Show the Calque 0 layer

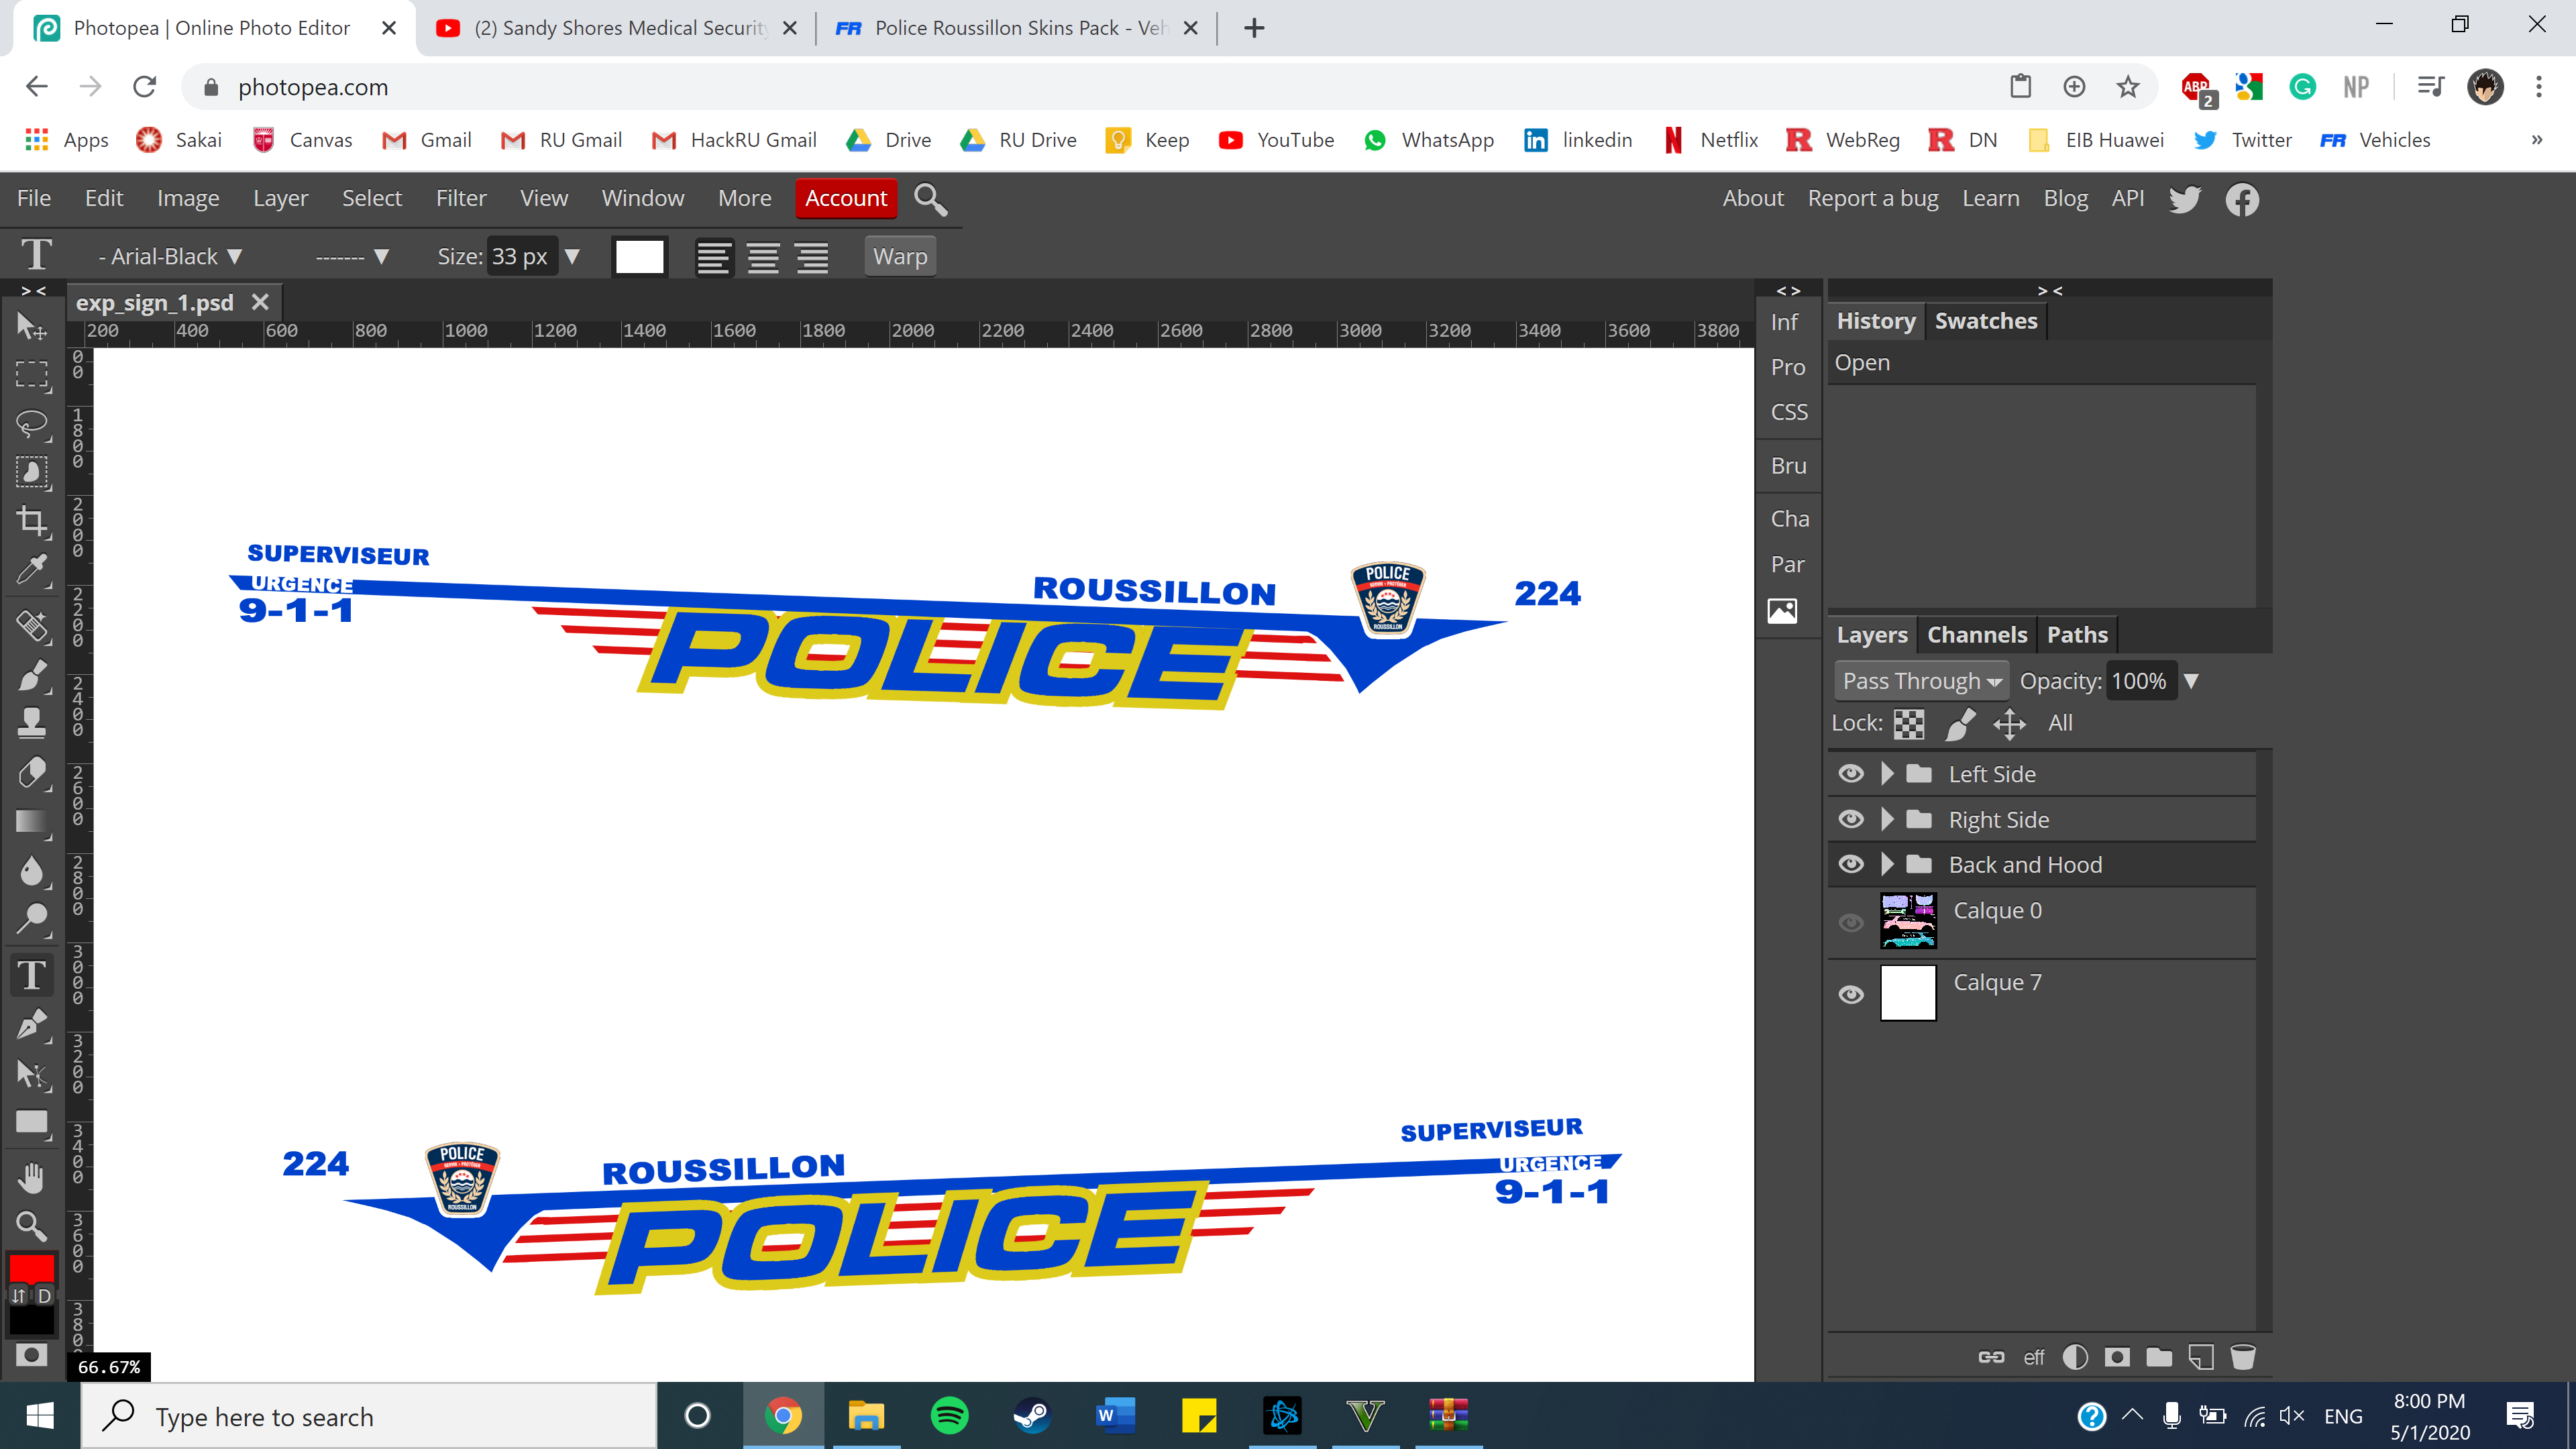point(1851,922)
